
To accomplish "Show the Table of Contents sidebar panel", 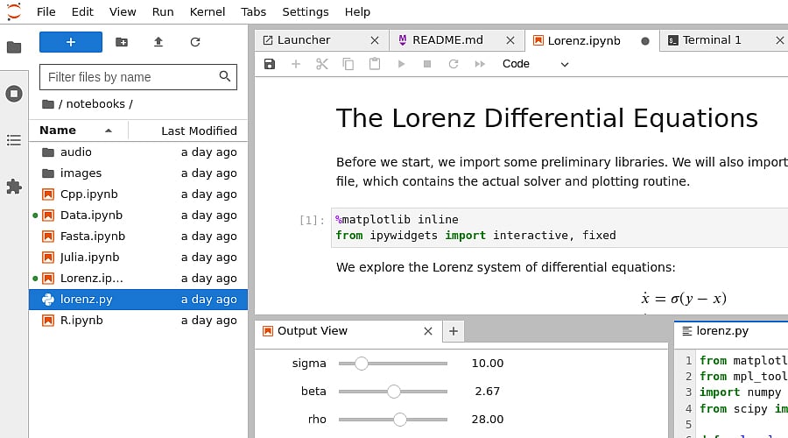I will [14, 140].
